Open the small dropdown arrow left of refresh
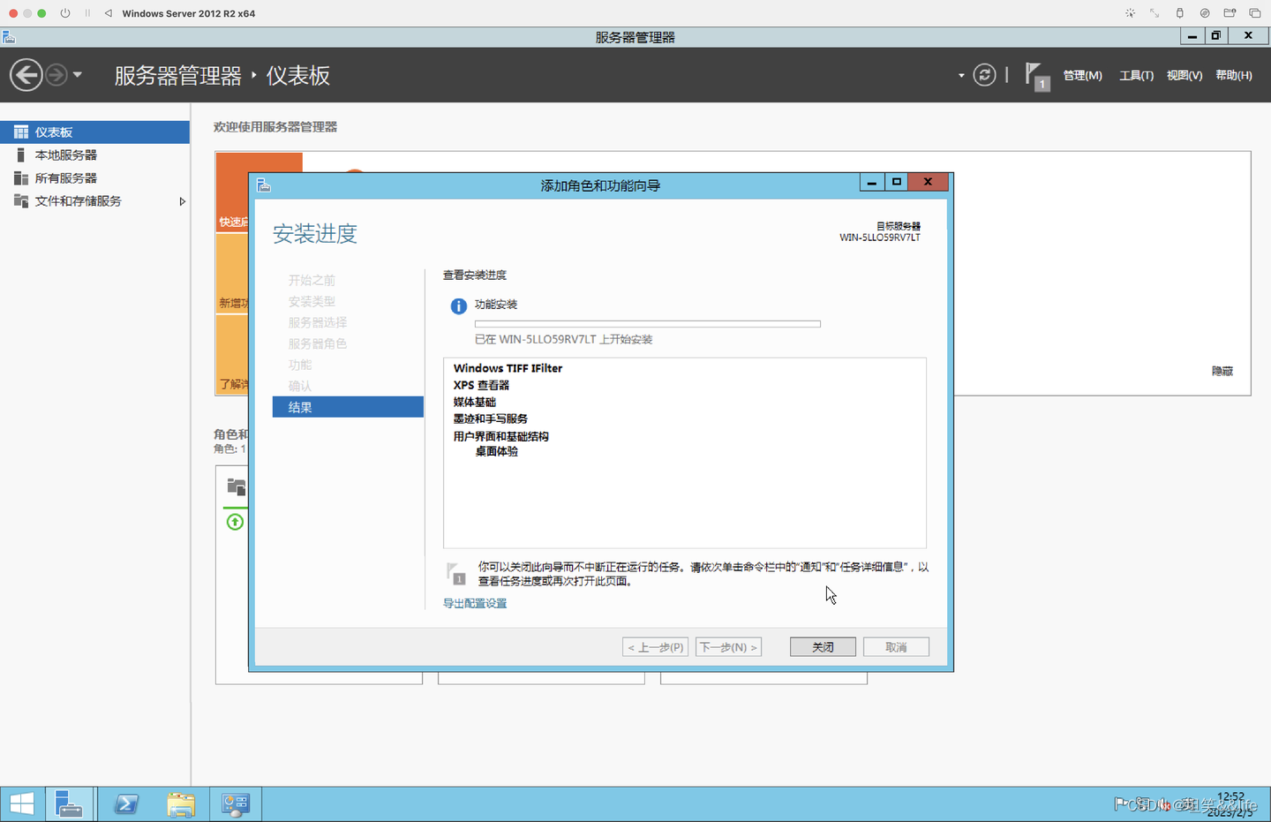The height and width of the screenshot is (822, 1271). pyautogui.click(x=961, y=76)
